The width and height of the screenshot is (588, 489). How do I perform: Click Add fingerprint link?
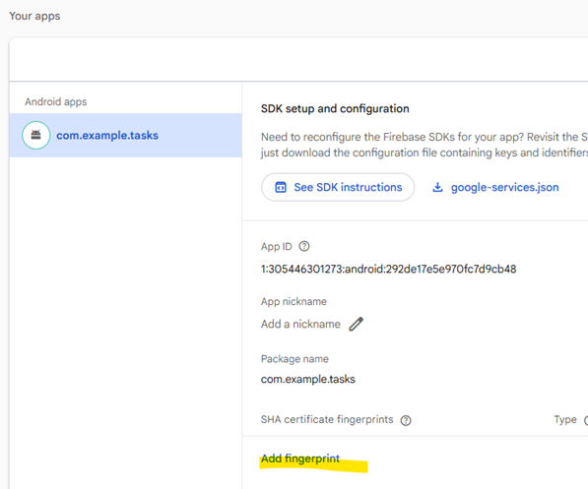coord(300,458)
